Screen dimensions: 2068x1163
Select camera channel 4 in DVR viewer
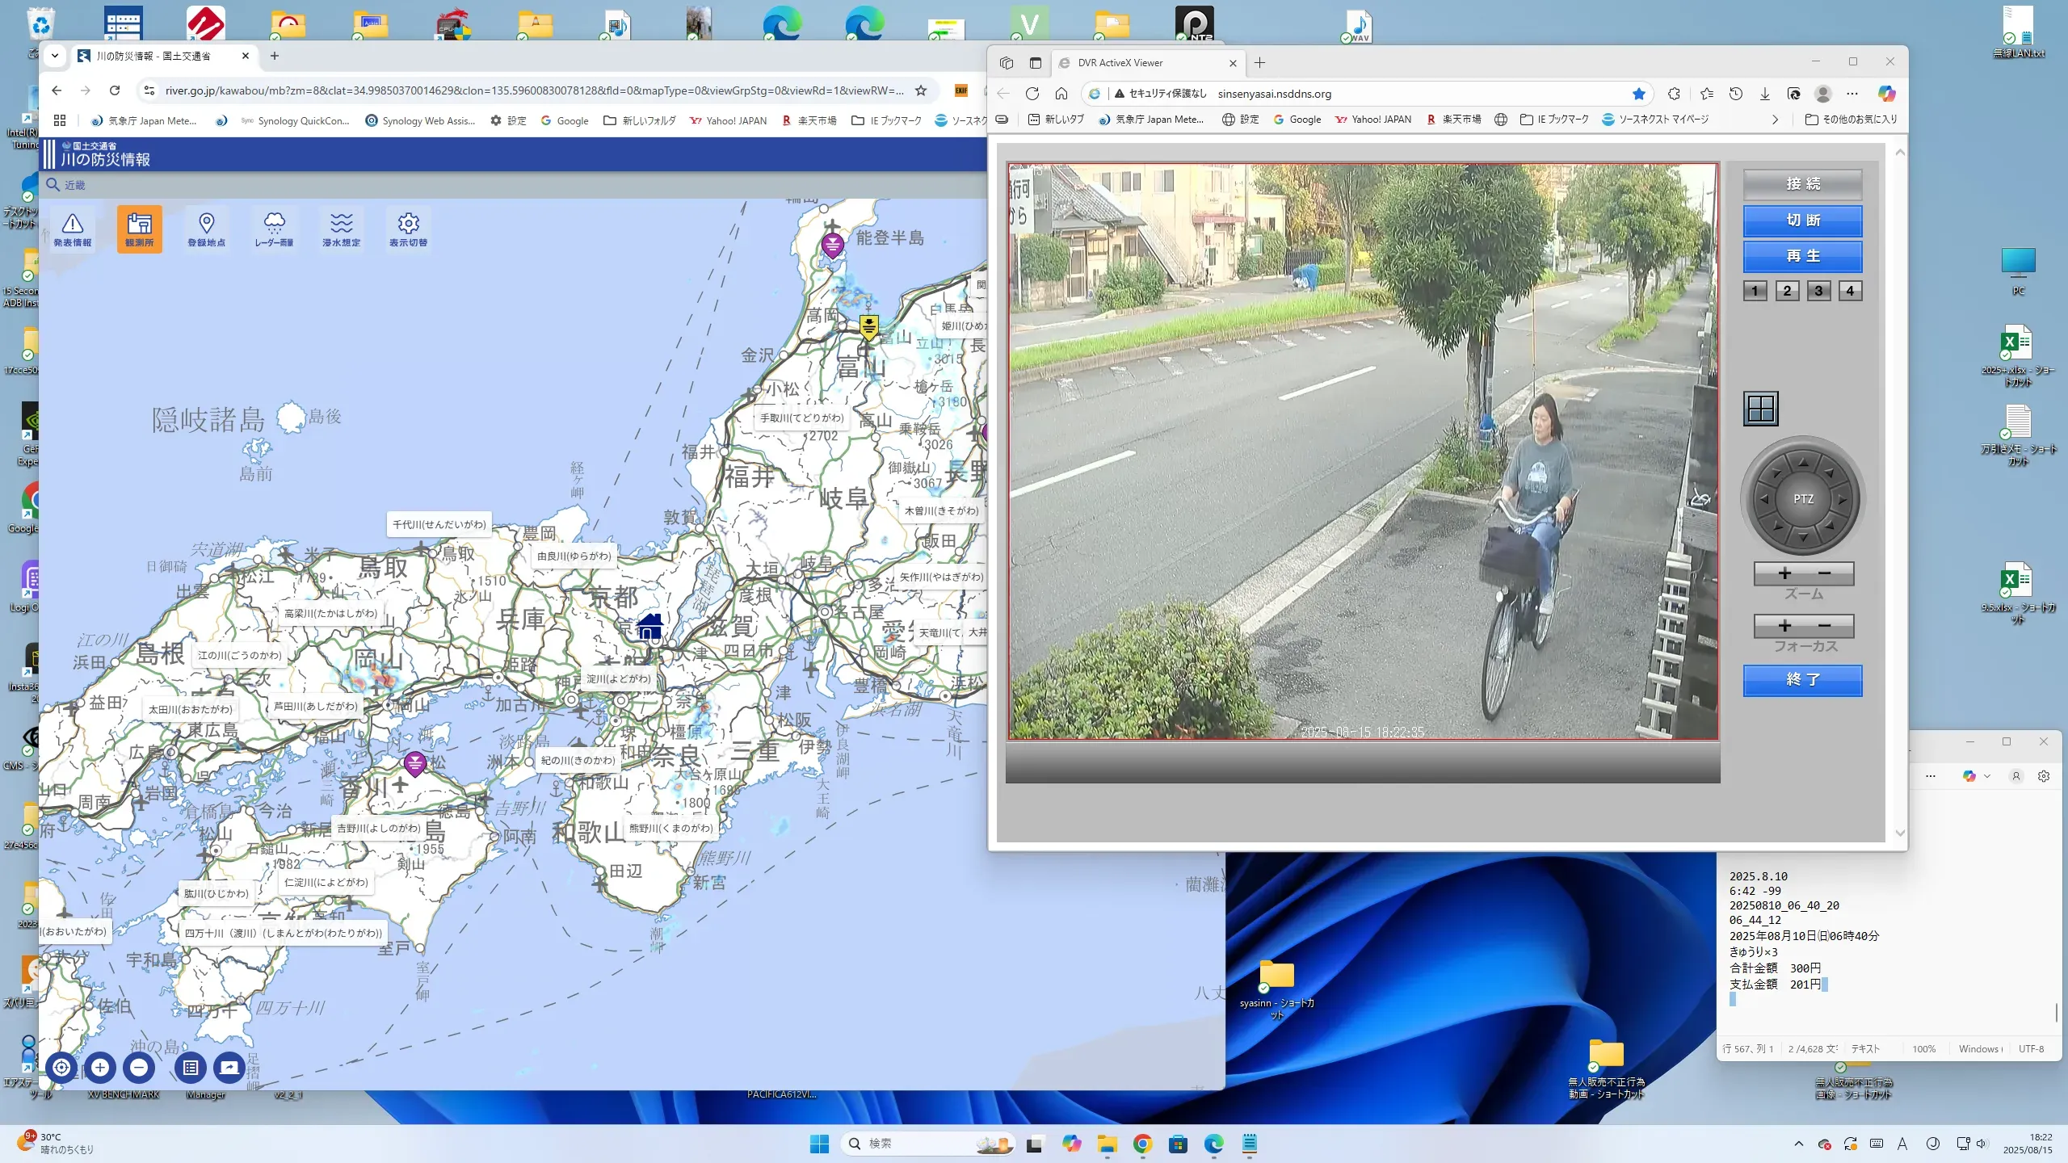point(1850,291)
